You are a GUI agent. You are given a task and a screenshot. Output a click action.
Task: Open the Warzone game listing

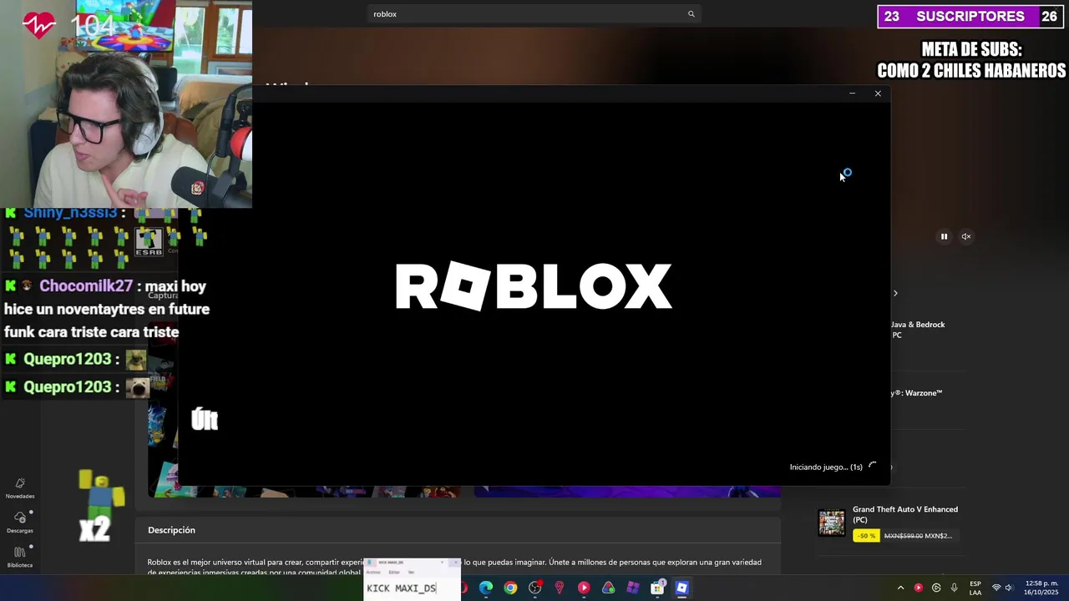pyautogui.click(x=915, y=393)
